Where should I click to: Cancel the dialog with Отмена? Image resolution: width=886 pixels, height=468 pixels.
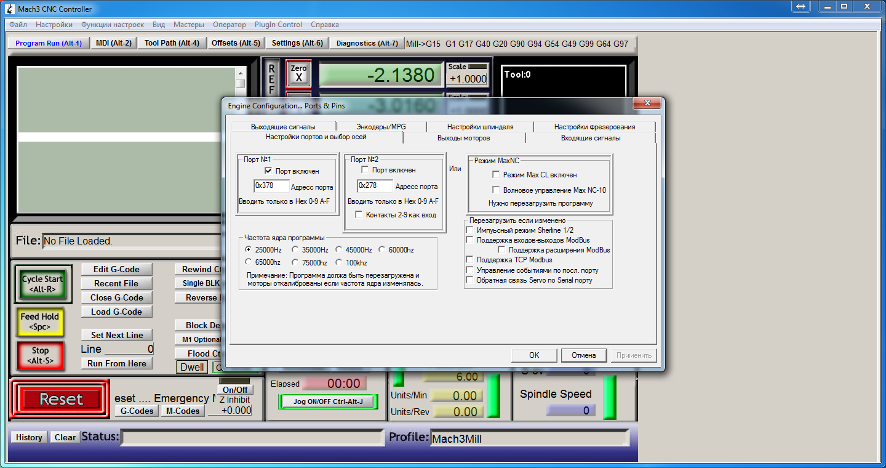coord(584,355)
